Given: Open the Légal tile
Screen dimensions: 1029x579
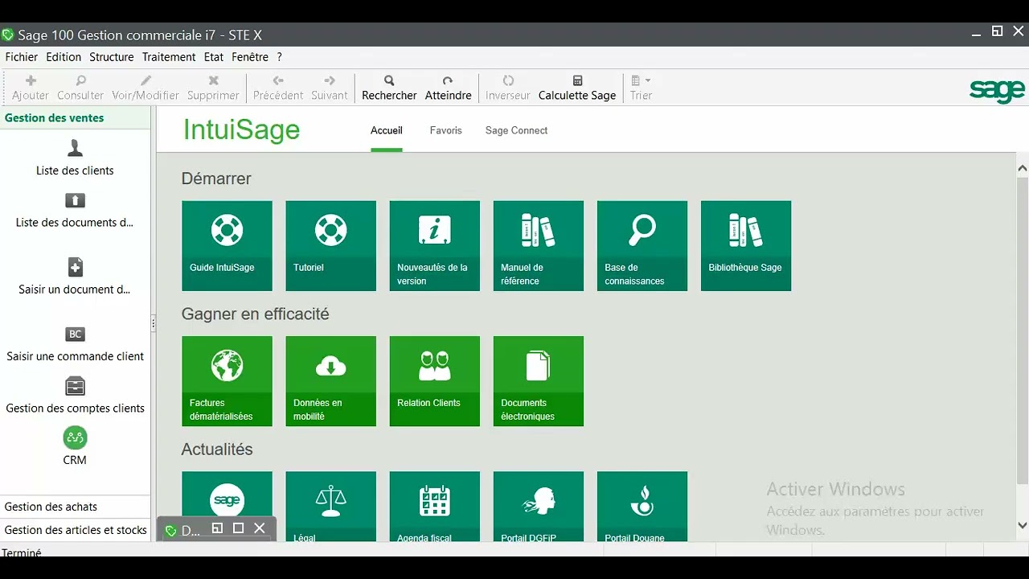Looking at the screenshot, I should tap(330, 506).
